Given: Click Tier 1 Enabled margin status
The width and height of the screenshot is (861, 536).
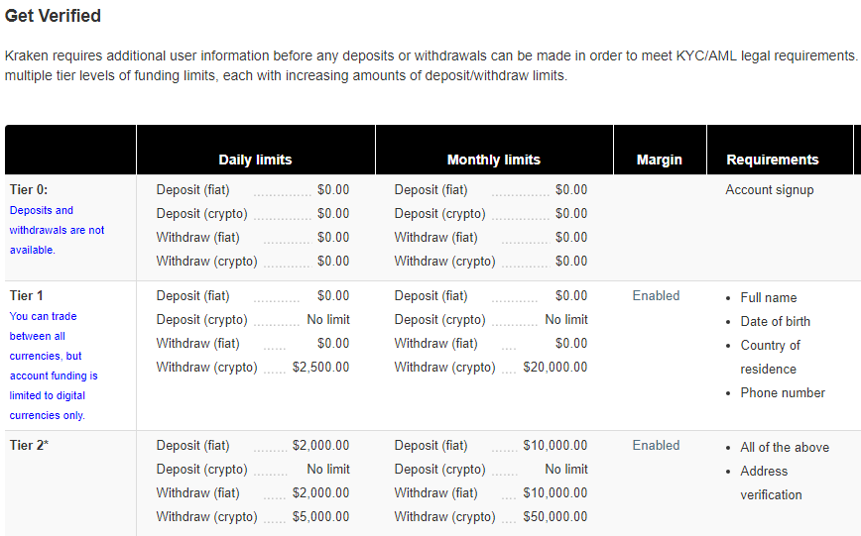Looking at the screenshot, I should point(656,295).
